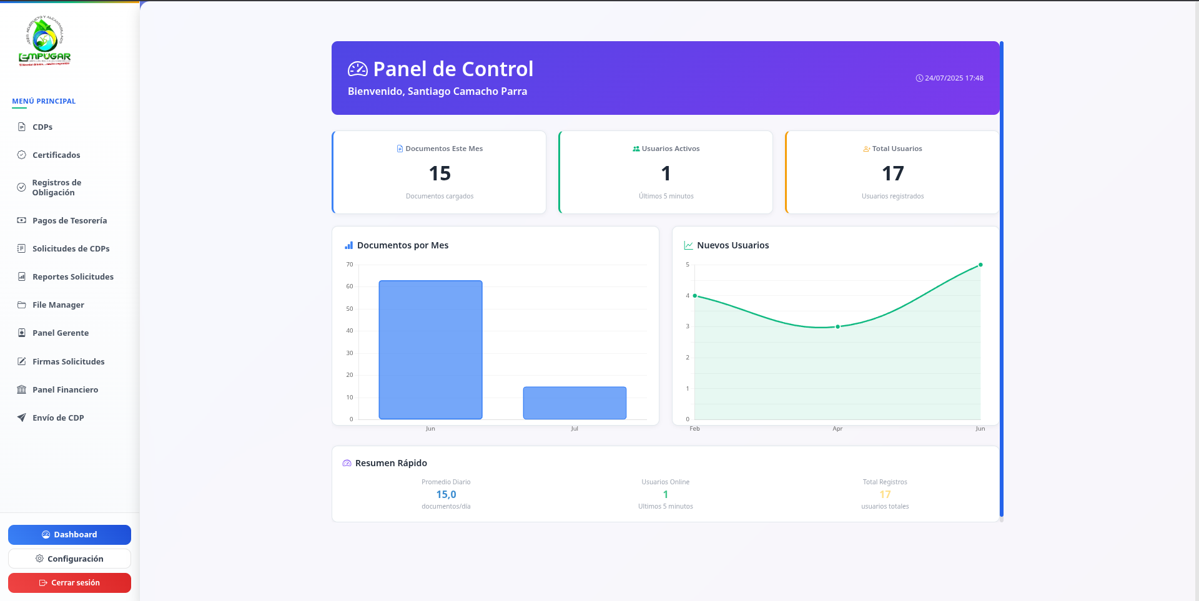Click the Feb data point on Nuevos Usuarios
The height and width of the screenshot is (601, 1199).
(x=695, y=296)
